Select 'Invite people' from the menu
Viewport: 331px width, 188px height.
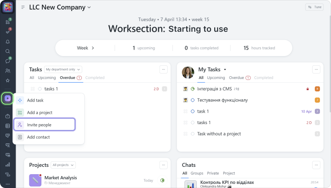coord(44,125)
